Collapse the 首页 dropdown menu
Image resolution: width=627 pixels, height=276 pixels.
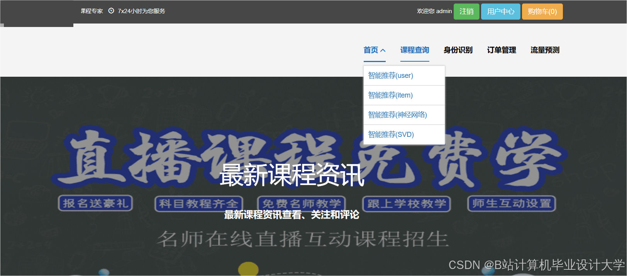tap(375, 50)
